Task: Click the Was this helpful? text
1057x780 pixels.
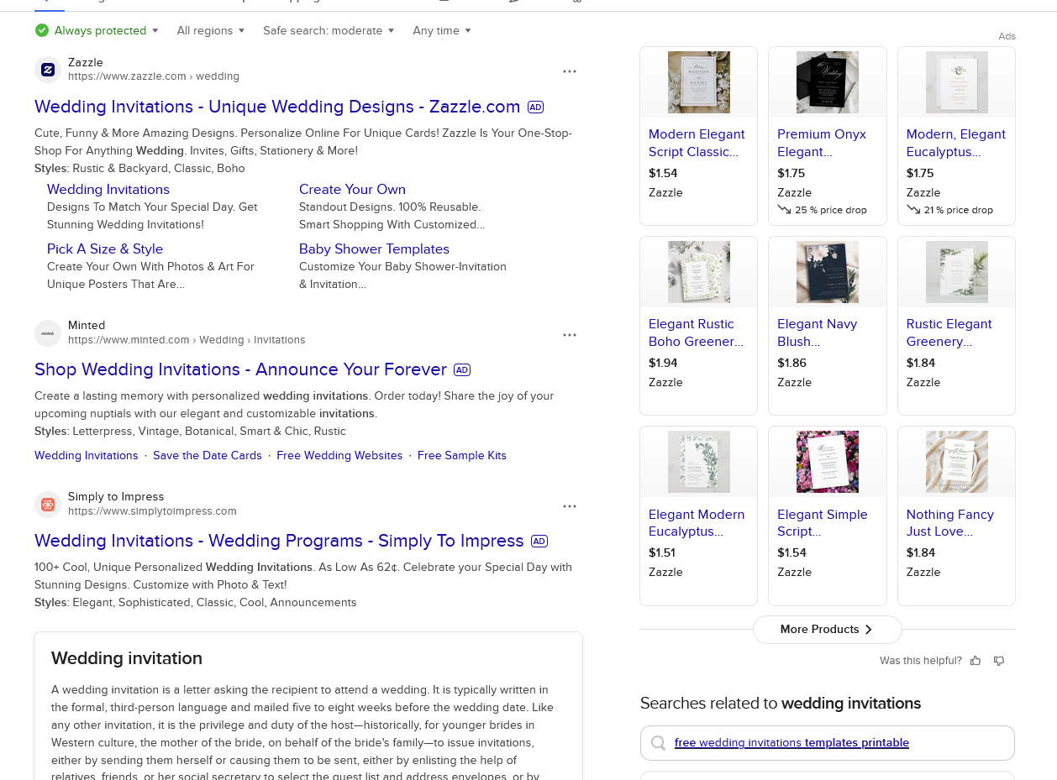Action: point(921,661)
